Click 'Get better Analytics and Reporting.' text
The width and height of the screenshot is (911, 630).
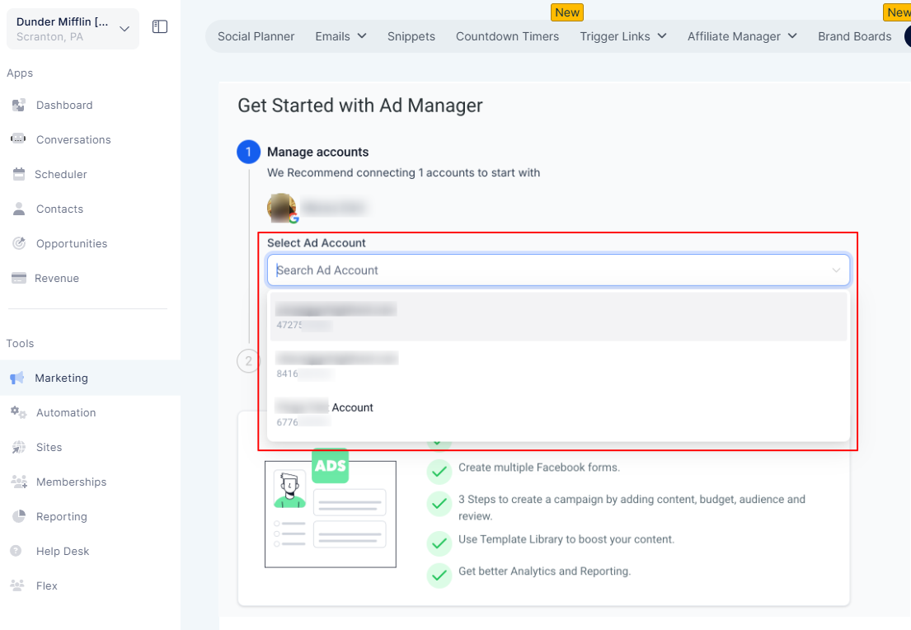tap(544, 571)
